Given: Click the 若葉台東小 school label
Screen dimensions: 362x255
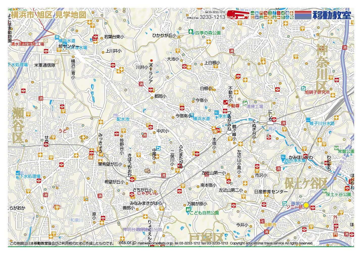Looking at the screenshot, I should (114, 37).
